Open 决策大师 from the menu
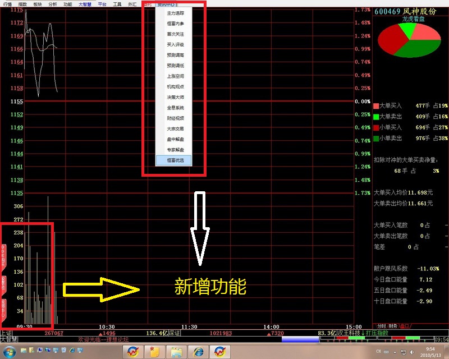449x359 pixels. [174, 98]
